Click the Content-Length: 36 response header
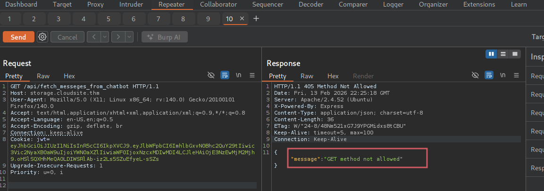 pos(304,119)
